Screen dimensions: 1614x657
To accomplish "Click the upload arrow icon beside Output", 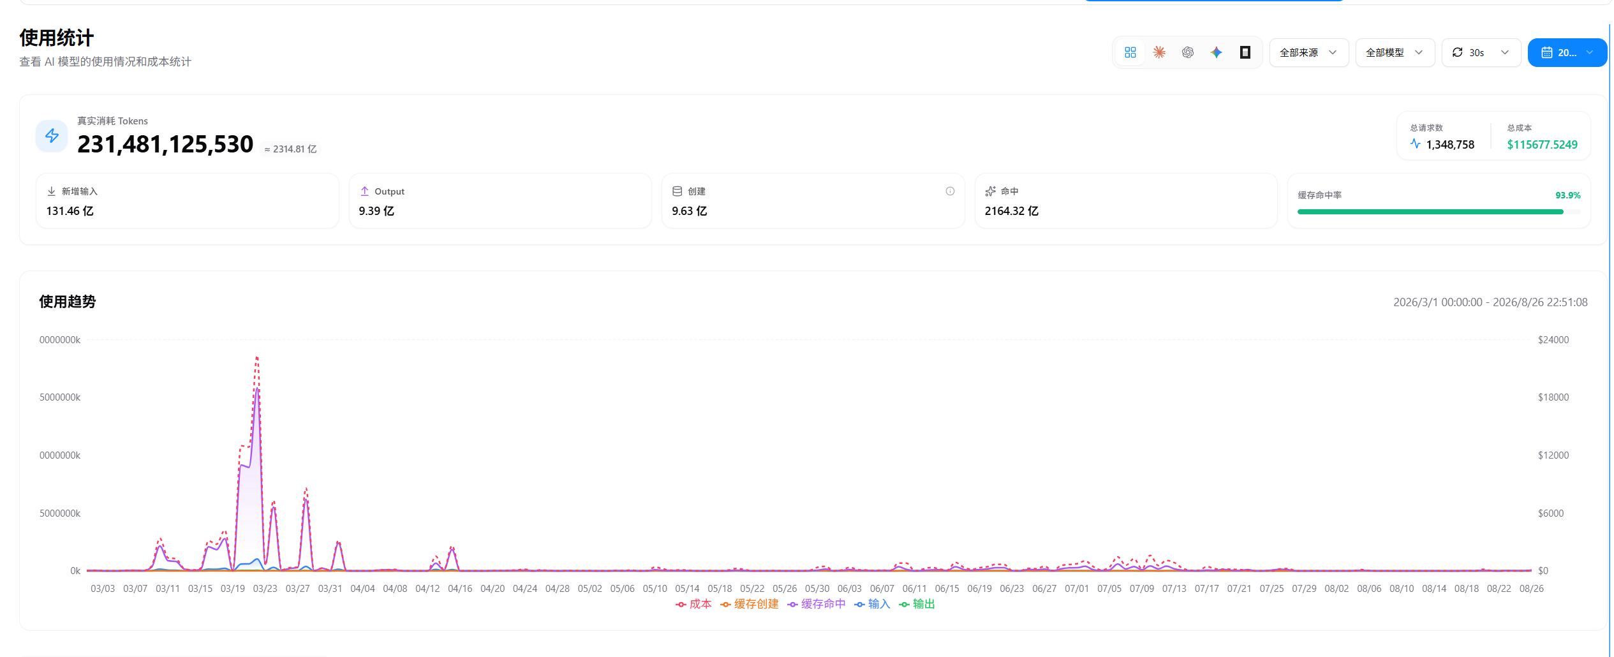I will pos(365,191).
